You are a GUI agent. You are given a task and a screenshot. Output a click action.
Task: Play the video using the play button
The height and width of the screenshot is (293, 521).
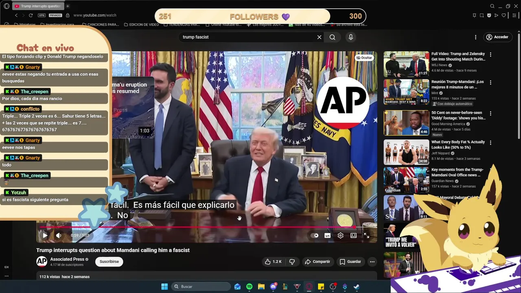(45, 235)
